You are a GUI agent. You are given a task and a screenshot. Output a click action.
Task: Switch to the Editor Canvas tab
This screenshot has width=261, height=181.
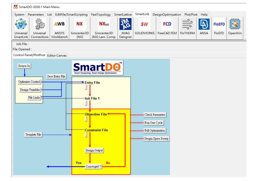click(57, 56)
